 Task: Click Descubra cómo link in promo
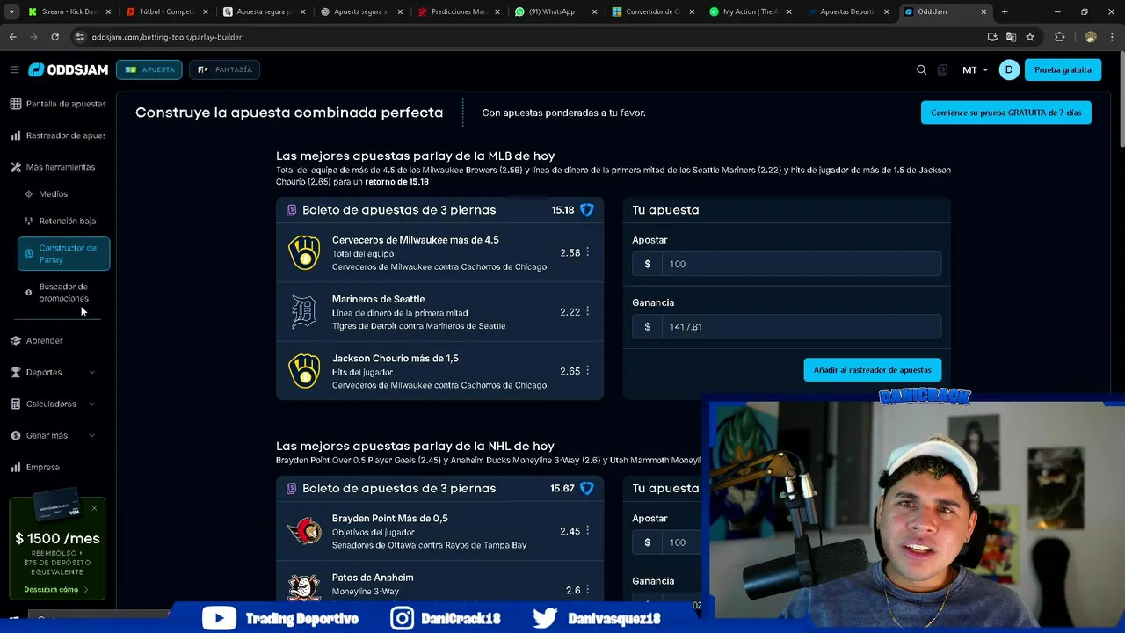pos(55,589)
